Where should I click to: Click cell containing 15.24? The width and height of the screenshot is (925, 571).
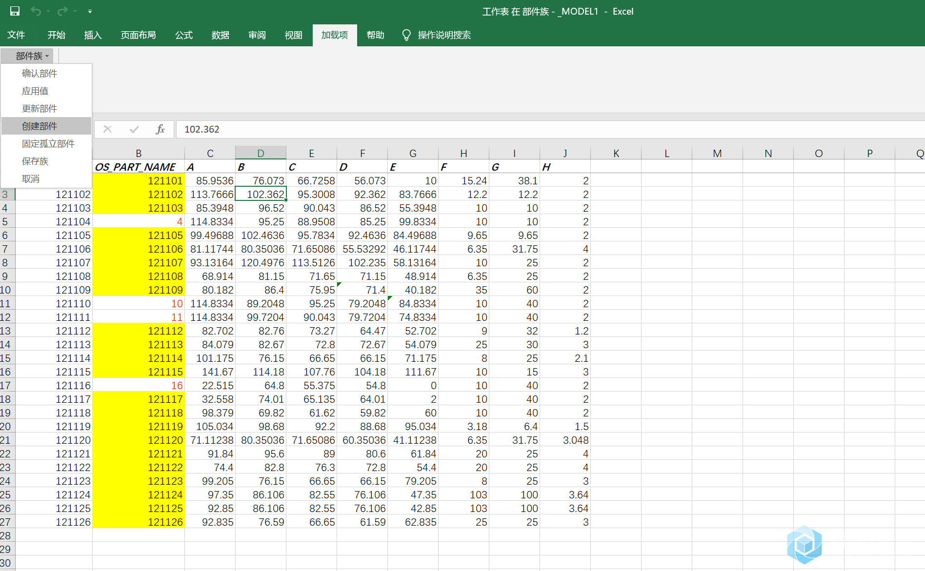pos(464,181)
